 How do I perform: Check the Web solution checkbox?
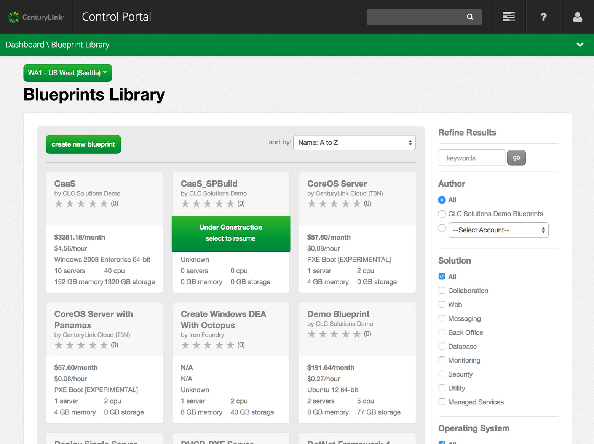click(x=442, y=304)
